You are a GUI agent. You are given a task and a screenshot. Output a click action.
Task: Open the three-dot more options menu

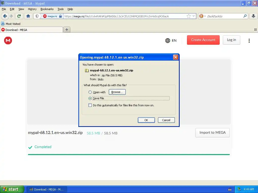click(249, 40)
